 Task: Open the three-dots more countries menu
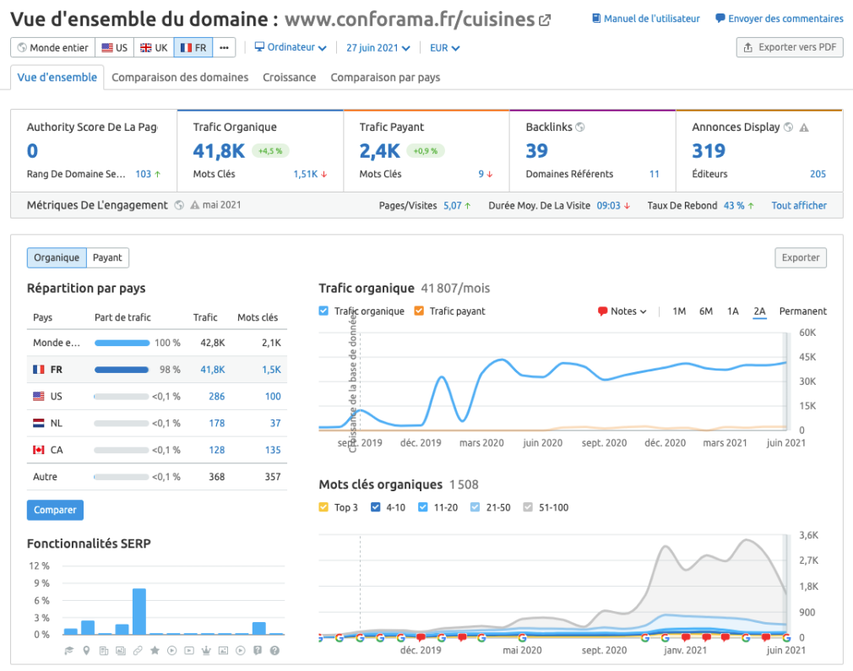pos(224,48)
